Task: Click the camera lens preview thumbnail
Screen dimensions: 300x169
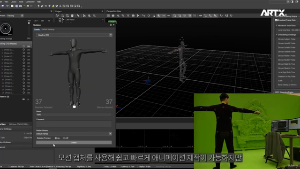Action: [x=6, y=29]
